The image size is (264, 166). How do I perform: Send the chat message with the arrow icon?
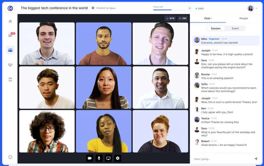click(x=256, y=159)
